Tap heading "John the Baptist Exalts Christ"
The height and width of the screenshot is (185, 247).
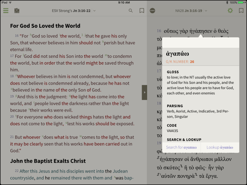48,161
